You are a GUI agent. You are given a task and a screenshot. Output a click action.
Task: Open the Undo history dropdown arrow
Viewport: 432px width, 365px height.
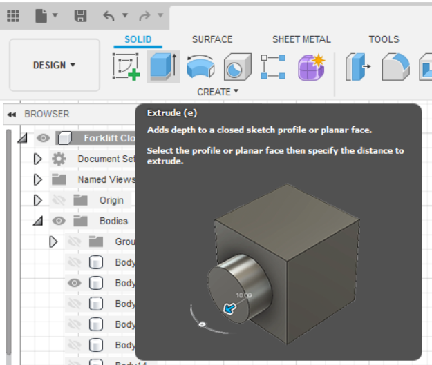pos(125,15)
